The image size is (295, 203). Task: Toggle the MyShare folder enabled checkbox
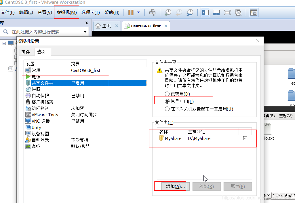coord(245,138)
